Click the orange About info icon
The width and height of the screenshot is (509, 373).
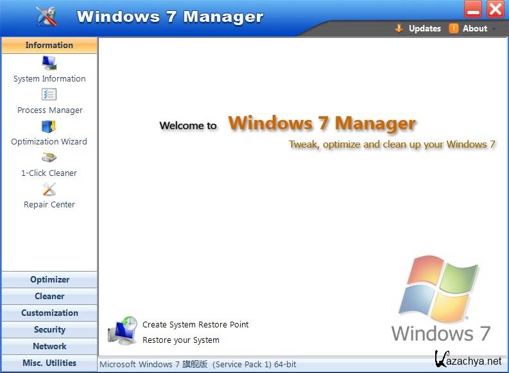pyautogui.click(x=454, y=28)
